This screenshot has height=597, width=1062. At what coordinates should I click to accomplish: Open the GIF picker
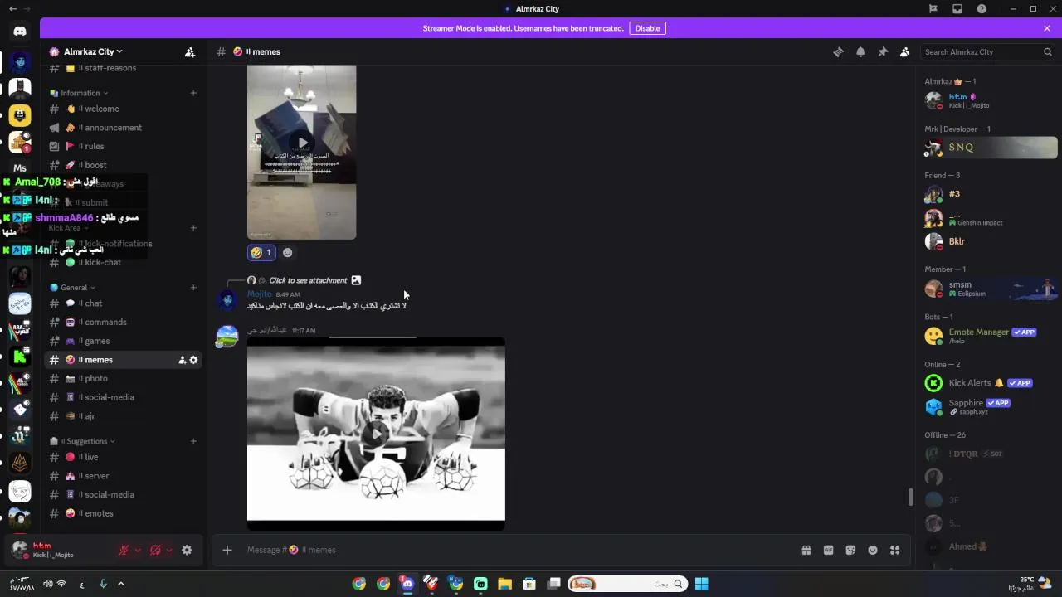click(x=828, y=550)
